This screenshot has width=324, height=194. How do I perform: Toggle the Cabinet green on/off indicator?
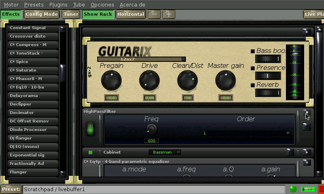[90, 152]
